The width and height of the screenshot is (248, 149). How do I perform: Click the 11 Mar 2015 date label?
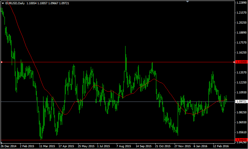[x=47, y=146]
